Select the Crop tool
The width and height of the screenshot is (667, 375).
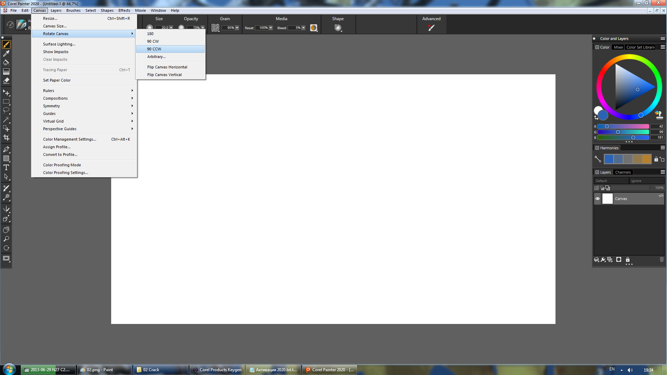point(6,137)
